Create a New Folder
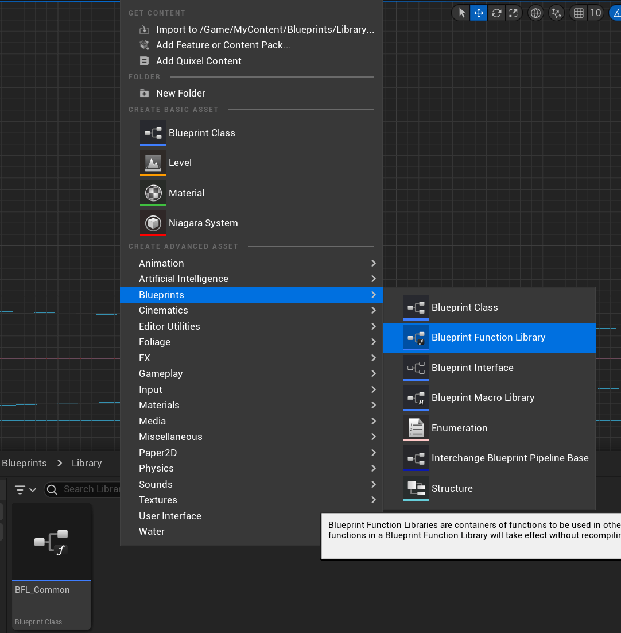 (x=251, y=93)
